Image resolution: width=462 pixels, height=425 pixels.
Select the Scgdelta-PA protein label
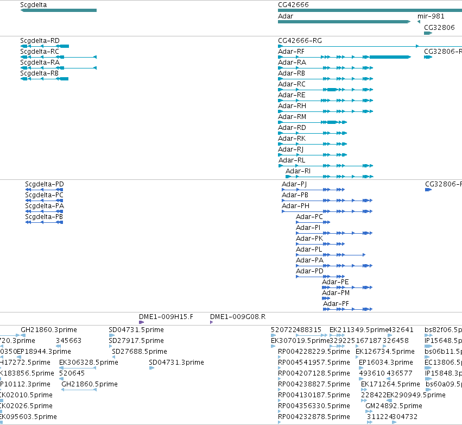point(45,206)
